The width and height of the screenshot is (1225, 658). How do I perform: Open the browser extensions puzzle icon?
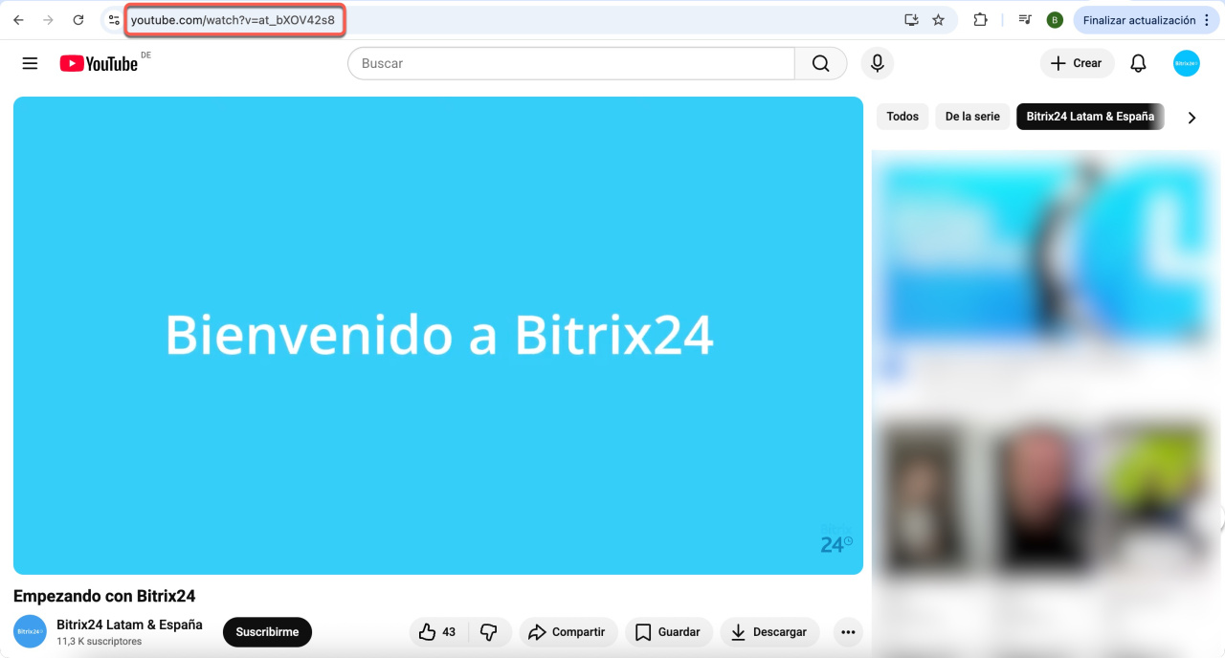[980, 20]
